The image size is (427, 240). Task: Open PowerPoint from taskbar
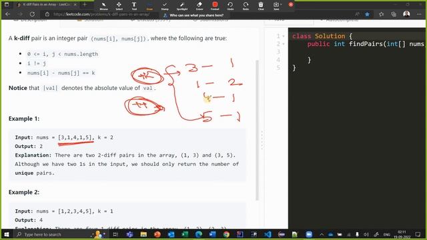click(157, 234)
